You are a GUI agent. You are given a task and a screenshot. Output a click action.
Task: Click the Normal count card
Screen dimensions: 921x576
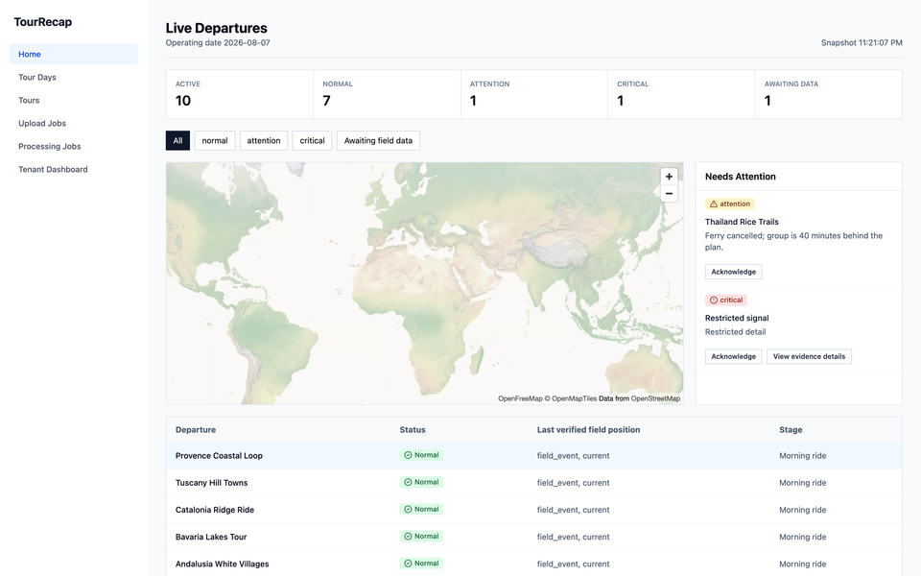coord(387,95)
